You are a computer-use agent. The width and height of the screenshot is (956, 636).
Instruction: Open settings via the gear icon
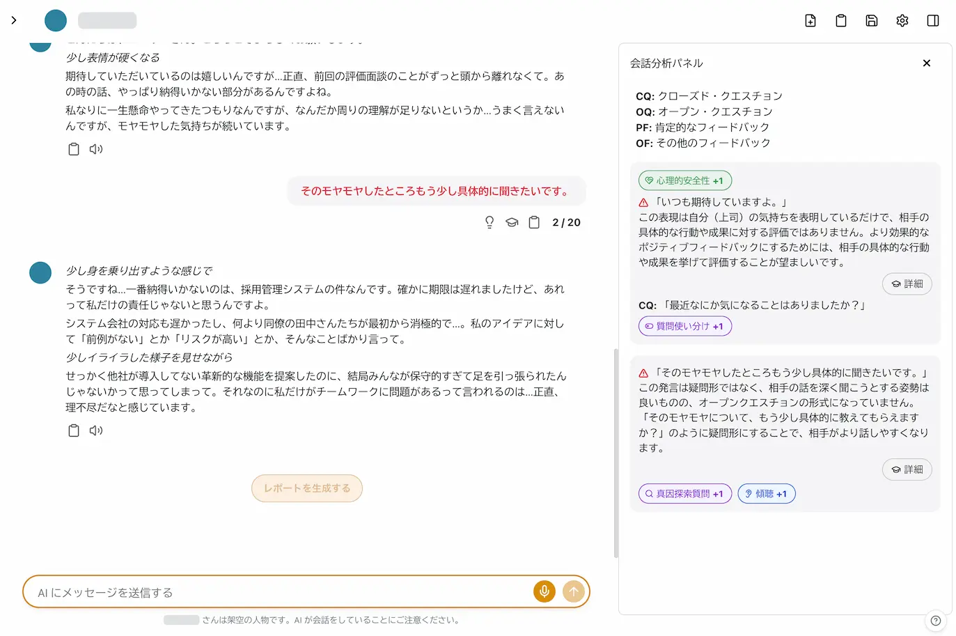coord(902,20)
